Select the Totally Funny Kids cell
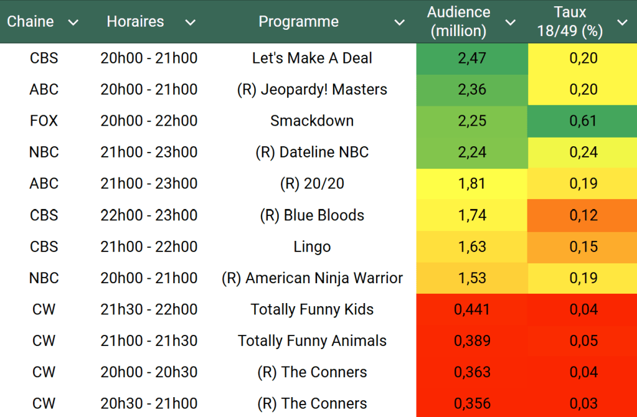The width and height of the screenshot is (637, 417). (312, 309)
